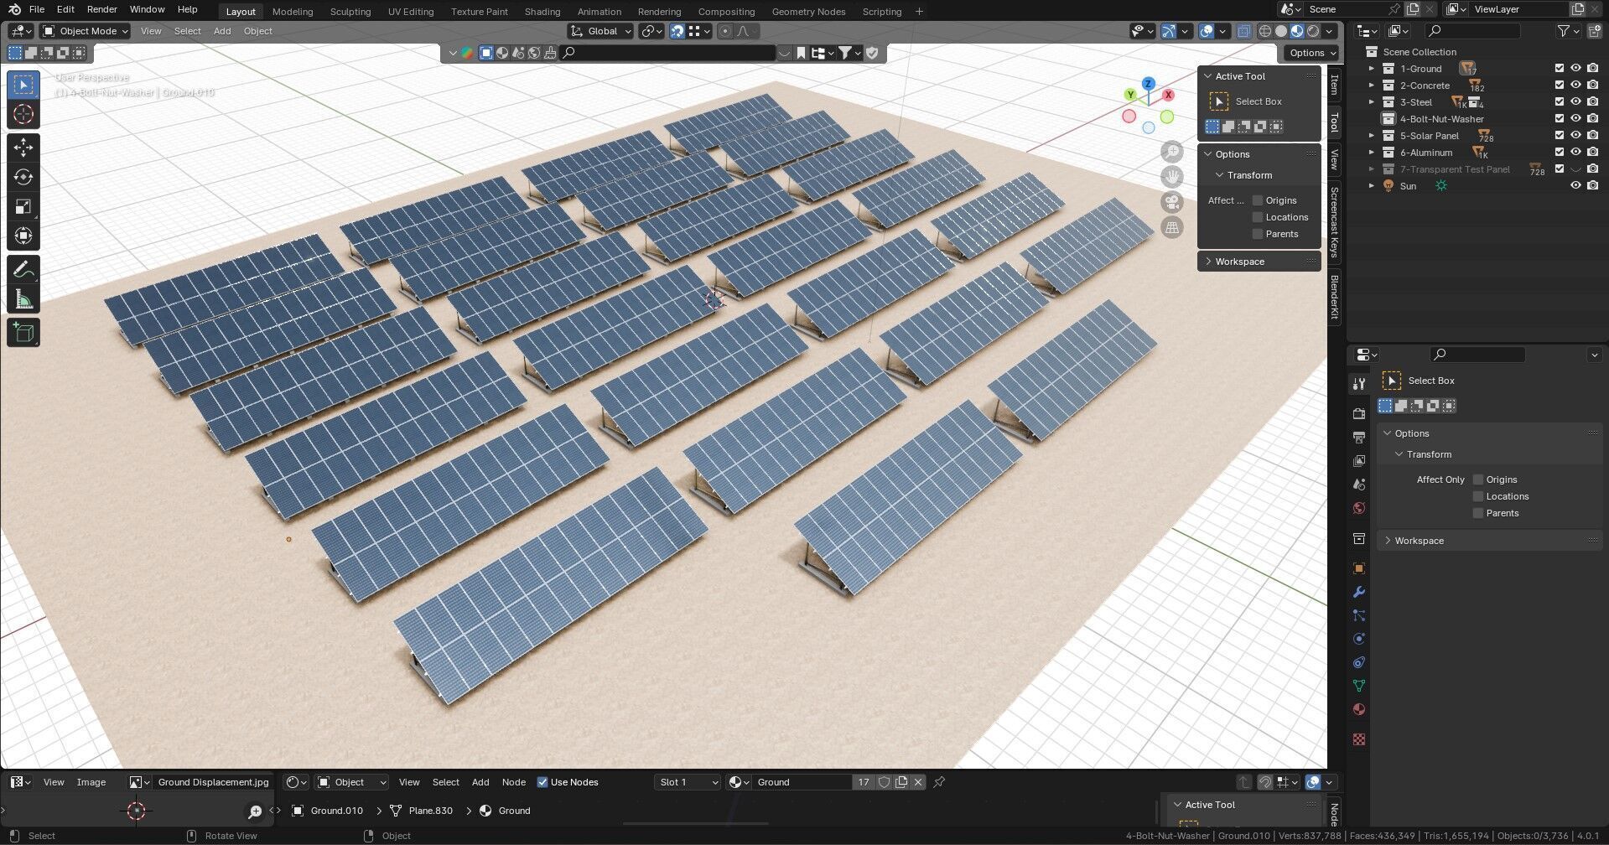Screen dimensions: 1609x845
Task: Select the Measure tool
Action: pos(23,299)
